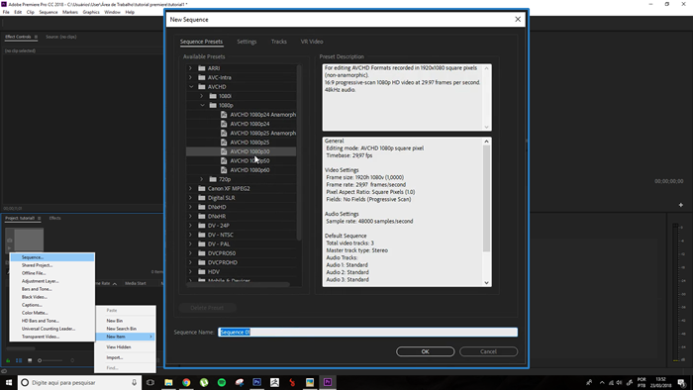Screen dimensions: 693x390
Task: Select AVCHD 1080p24 Anamorphic preset
Action: pyautogui.click(x=263, y=115)
